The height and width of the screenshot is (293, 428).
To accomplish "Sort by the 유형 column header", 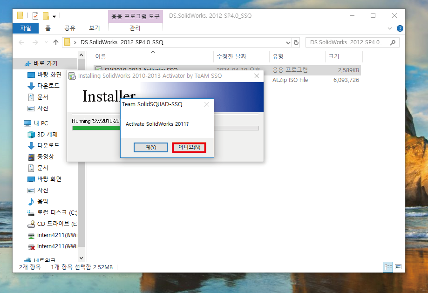I will (278, 56).
